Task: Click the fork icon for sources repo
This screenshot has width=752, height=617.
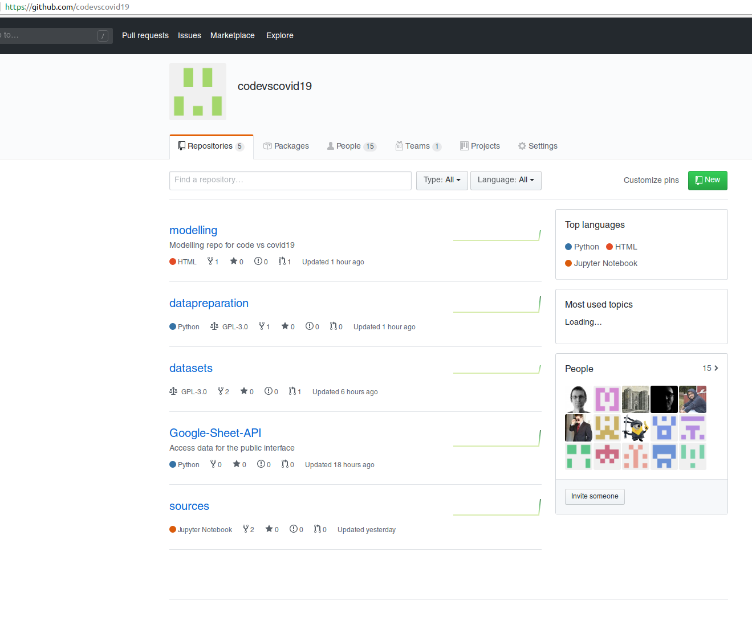Action: [246, 529]
